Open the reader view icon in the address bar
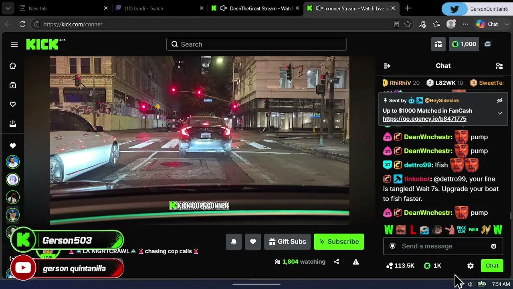Image resolution: width=513 pixels, height=289 pixels. tap(396, 24)
